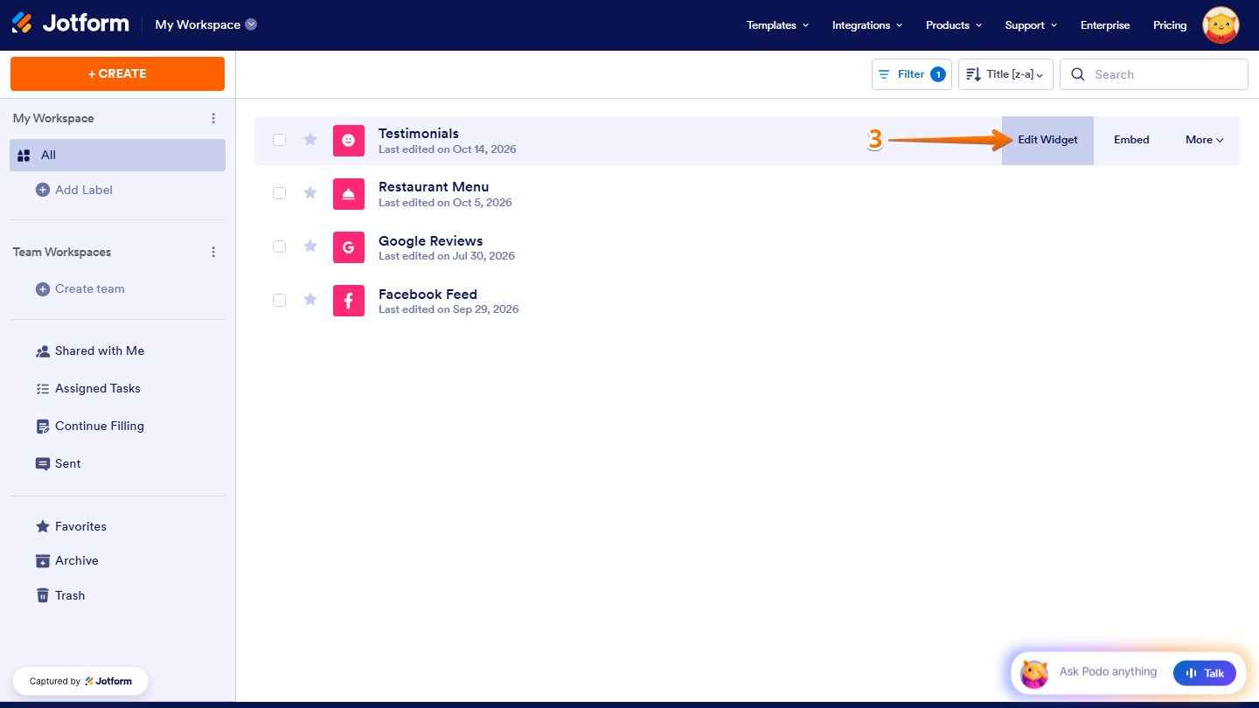Screen dimensions: 1259x708
Task: Star the Facebook Feed widget
Action: click(x=310, y=300)
